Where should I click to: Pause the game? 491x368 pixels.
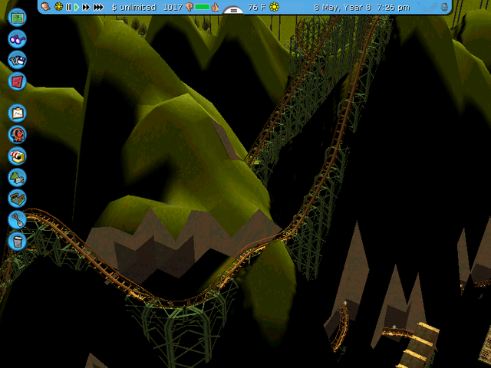68,7
